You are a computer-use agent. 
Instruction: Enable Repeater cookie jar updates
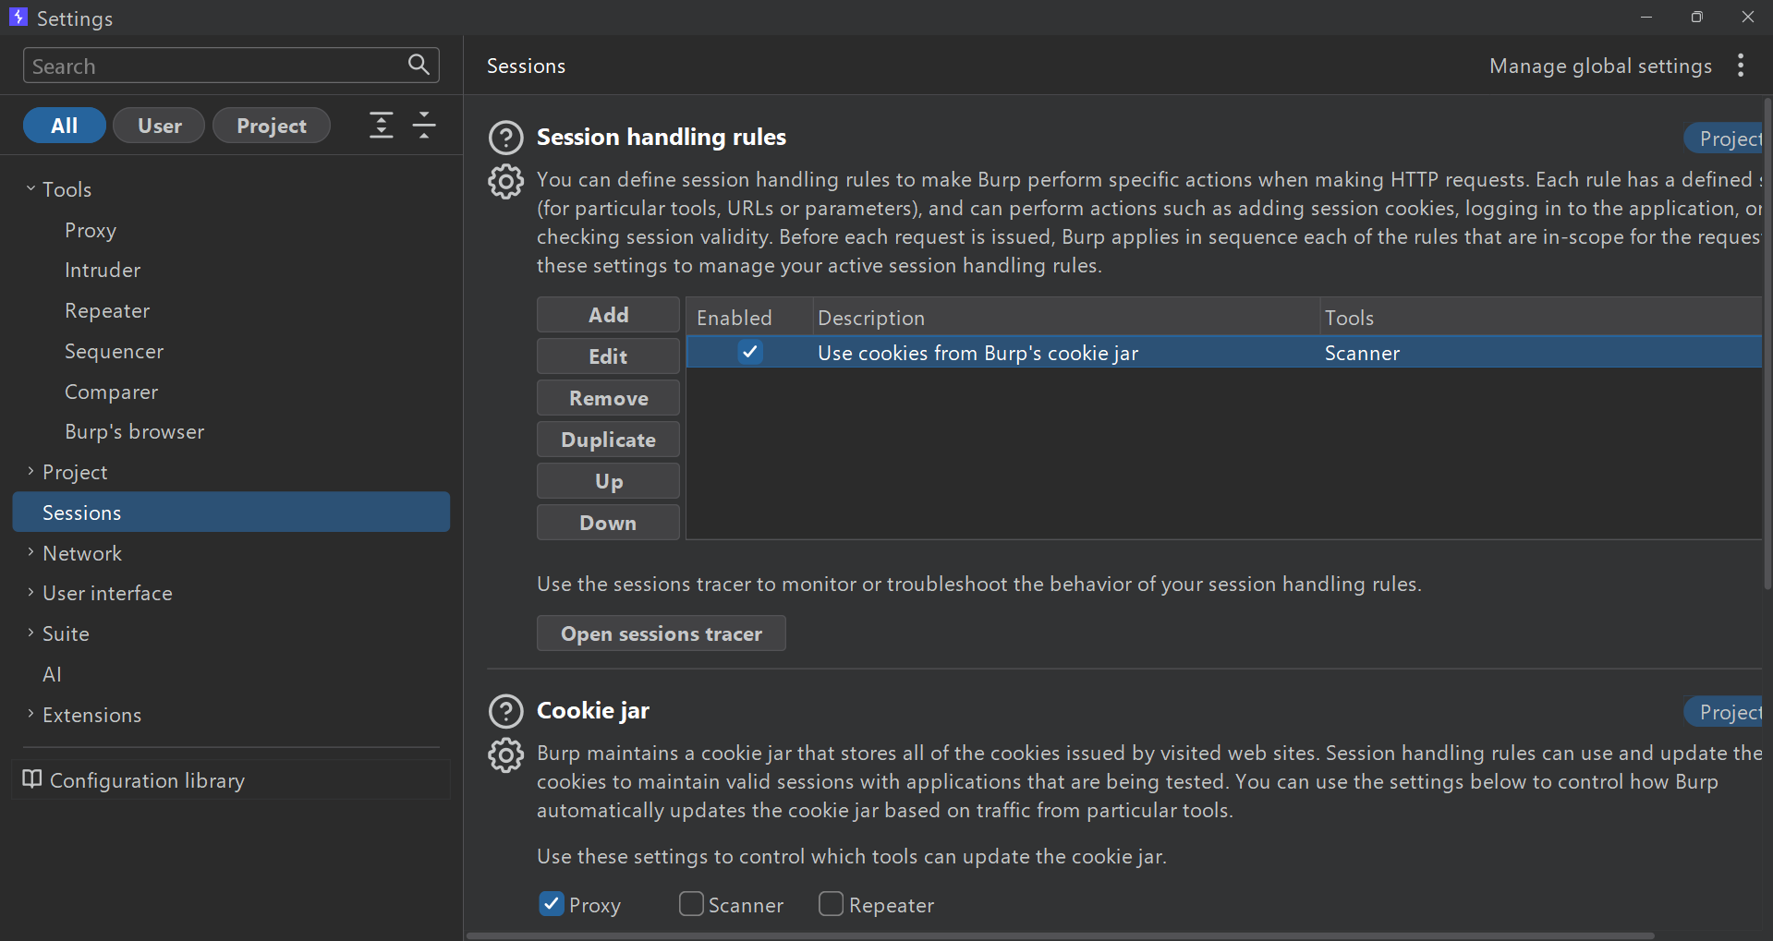tap(832, 904)
